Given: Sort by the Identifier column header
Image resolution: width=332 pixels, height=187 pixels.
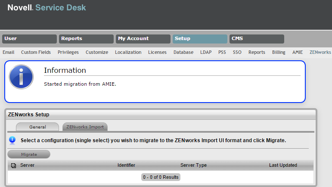Looking at the screenshot, I should [x=126, y=165].
